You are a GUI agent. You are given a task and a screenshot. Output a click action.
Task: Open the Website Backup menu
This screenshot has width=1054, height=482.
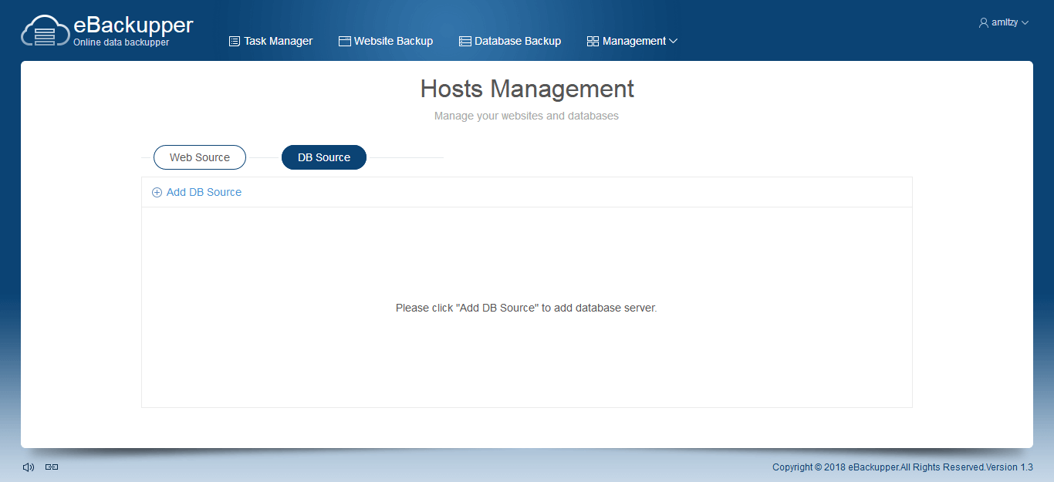click(x=386, y=41)
